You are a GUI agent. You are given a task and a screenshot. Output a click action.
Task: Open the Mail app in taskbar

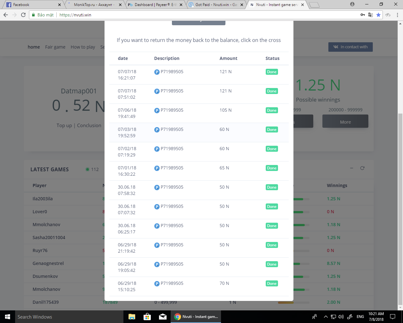[x=162, y=317]
